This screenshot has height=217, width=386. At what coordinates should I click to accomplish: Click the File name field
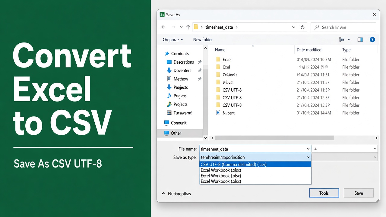[x=255, y=149]
